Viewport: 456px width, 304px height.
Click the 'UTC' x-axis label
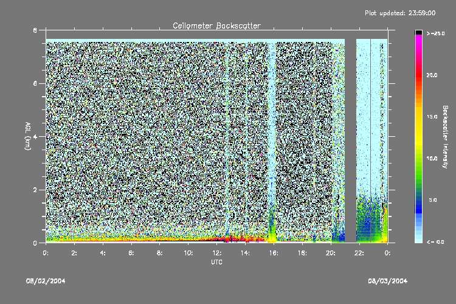[216, 262]
